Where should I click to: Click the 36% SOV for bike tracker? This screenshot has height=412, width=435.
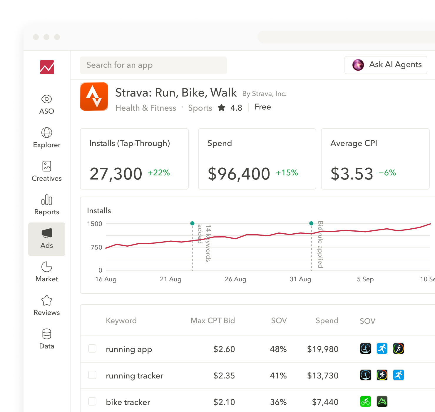278,402
